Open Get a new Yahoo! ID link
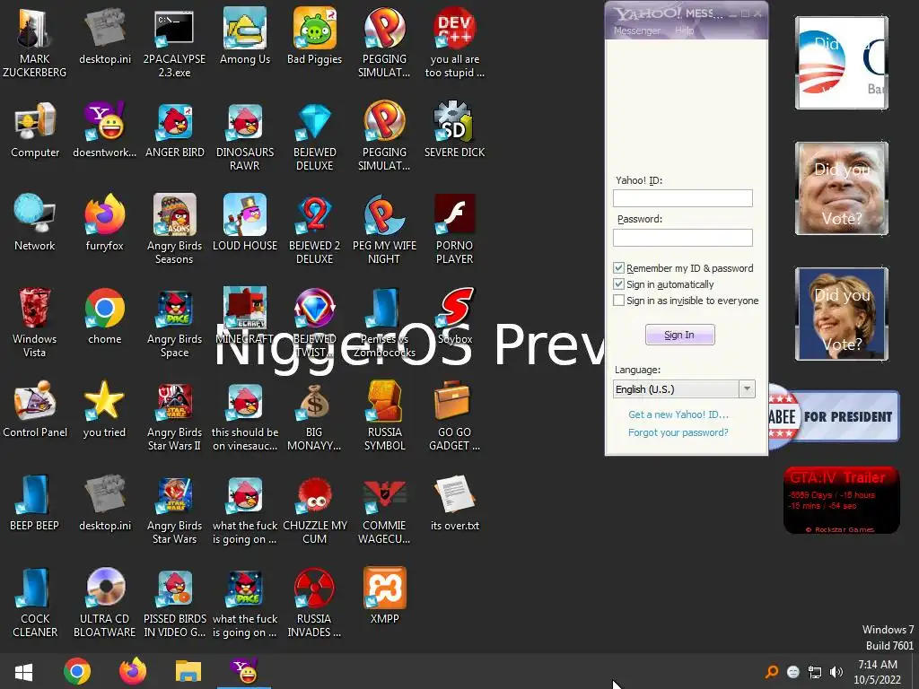The height and width of the screenshot is (689, 919). click(678, 414)
